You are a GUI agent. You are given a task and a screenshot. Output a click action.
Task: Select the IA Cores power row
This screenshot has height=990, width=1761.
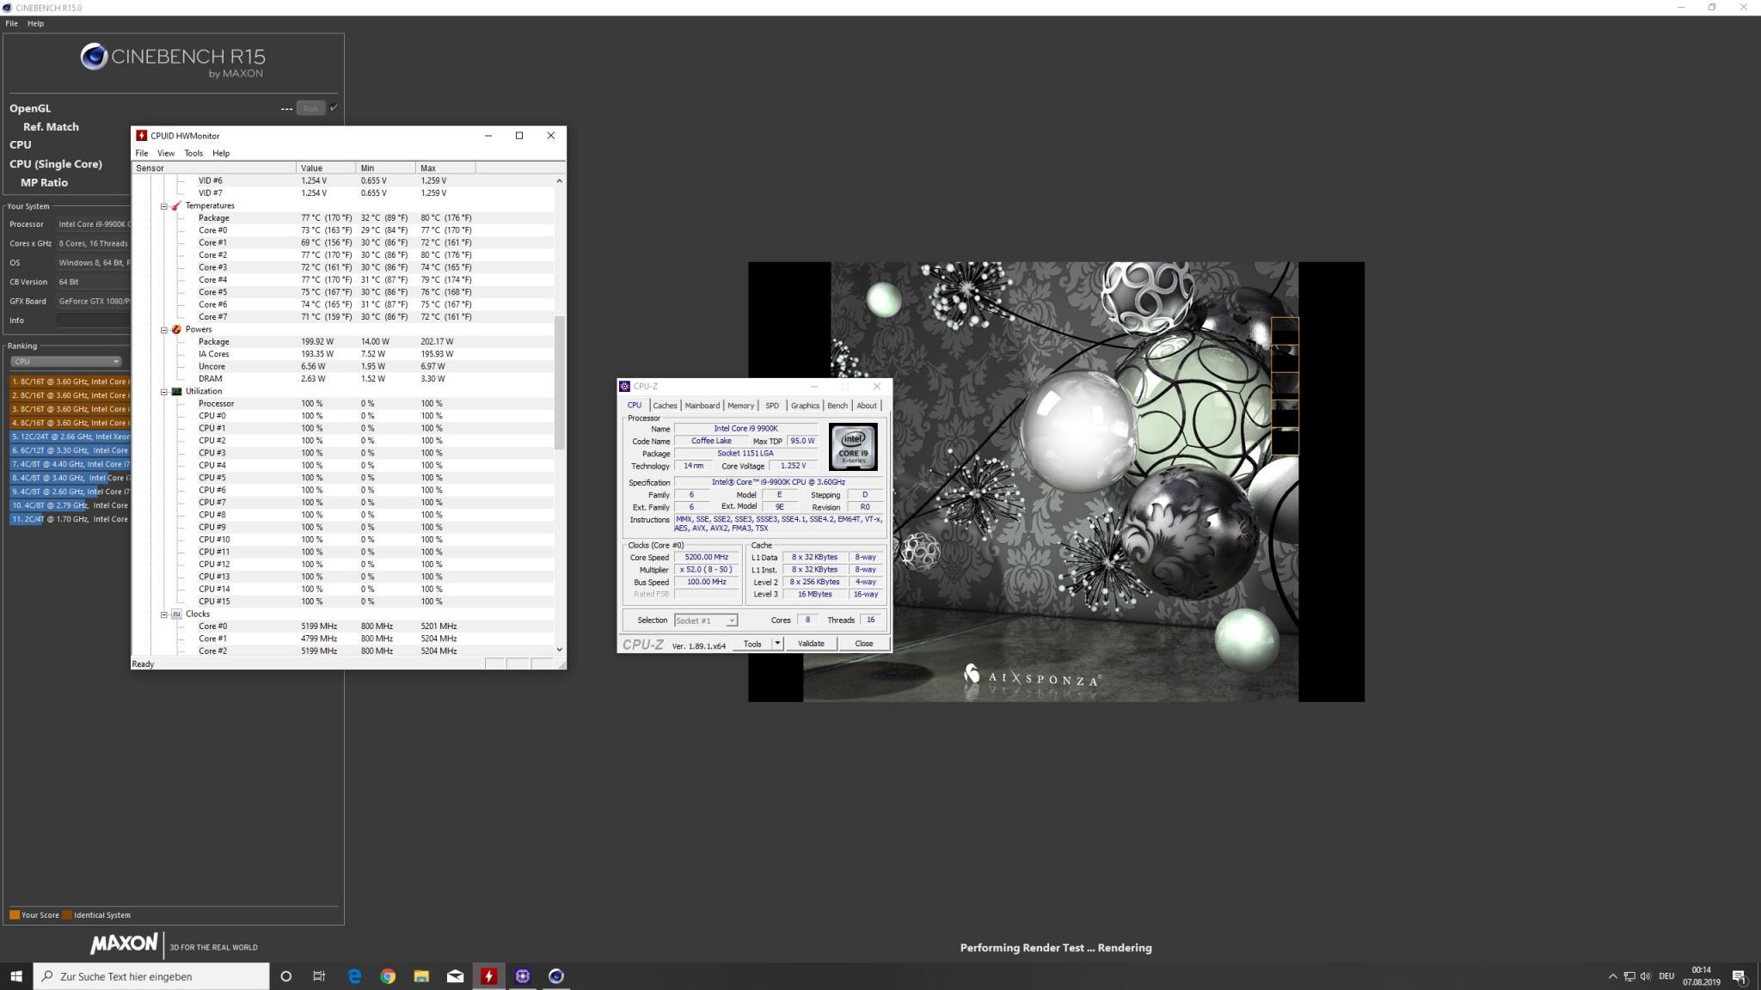342,354
